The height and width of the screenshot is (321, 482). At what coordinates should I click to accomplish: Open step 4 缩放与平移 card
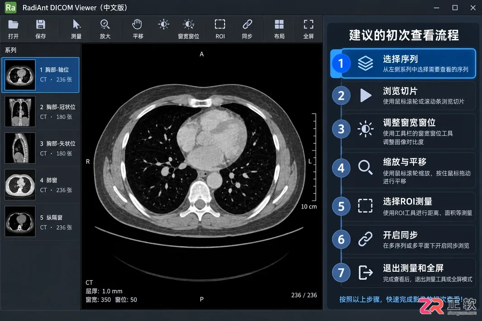tap(409, 170)
